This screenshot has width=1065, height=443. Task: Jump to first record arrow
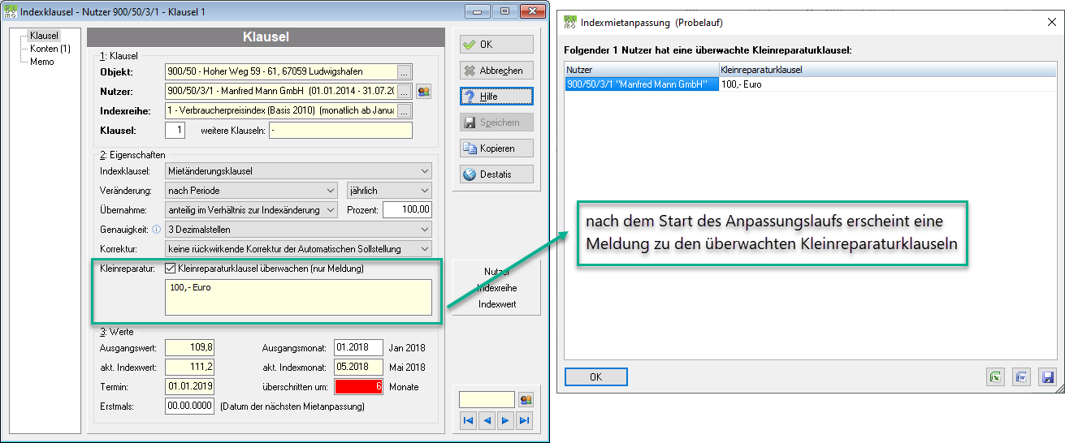pos(468,420)
